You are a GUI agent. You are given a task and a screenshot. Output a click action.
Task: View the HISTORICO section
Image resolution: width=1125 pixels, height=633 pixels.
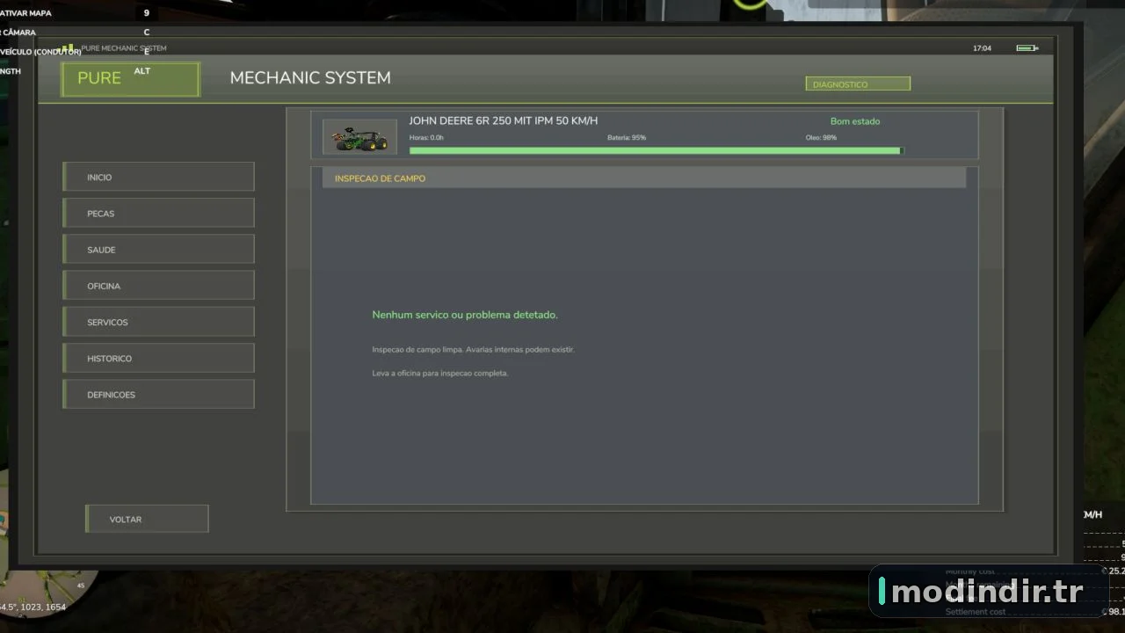click(x=158, y=358)
